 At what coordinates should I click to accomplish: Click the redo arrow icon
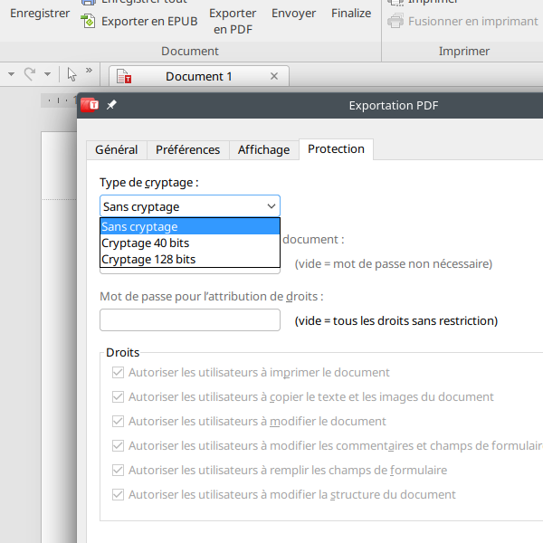click(30, 74)
